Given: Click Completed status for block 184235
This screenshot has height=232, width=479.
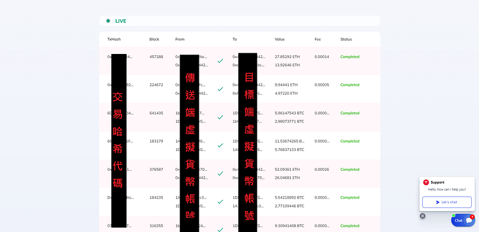Looking at the screenshot, I should pyautogui.click(x=350, y=197).
